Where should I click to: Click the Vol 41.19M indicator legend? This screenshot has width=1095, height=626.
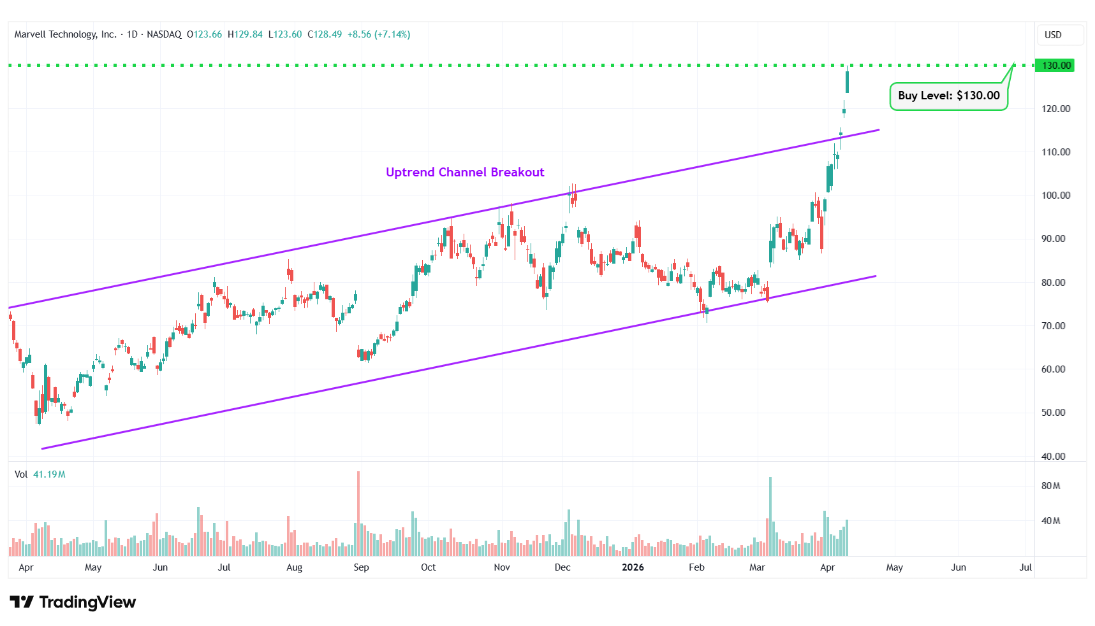[x=40, y=474]
